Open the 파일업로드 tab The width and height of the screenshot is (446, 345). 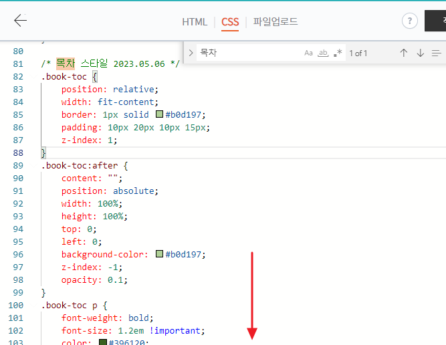click(x=275, y=21)
